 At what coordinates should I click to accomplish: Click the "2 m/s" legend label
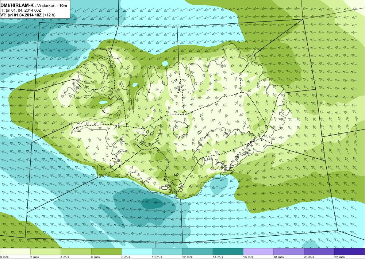pos(35,257)
